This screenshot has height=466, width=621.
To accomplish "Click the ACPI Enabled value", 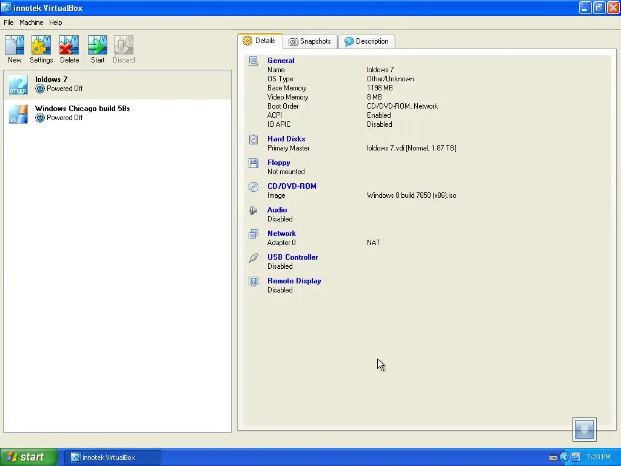I will (378, 115).
